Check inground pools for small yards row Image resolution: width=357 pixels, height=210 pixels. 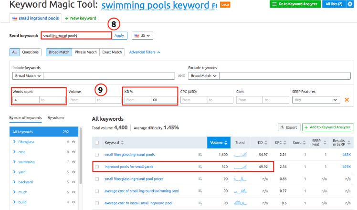[97, 167]
